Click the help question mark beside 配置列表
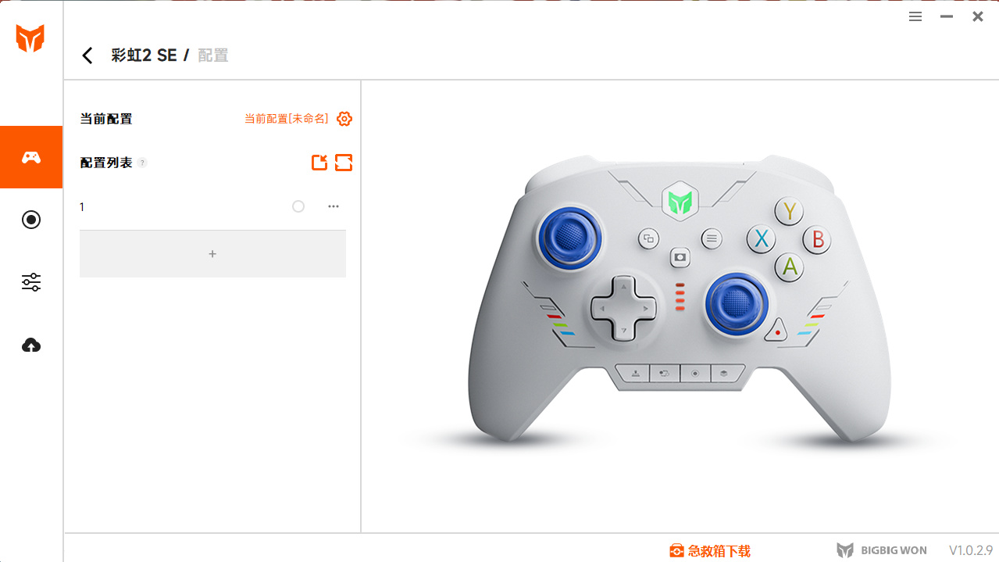This screenshot has width=999, height=562. coord(142,163)
